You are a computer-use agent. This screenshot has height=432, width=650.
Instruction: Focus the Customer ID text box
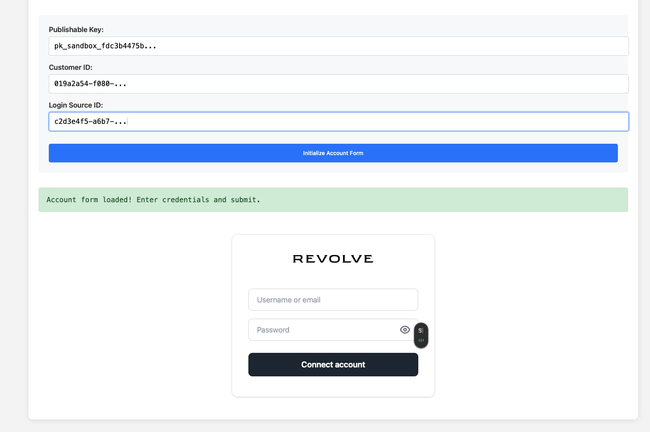click(339, 84)
